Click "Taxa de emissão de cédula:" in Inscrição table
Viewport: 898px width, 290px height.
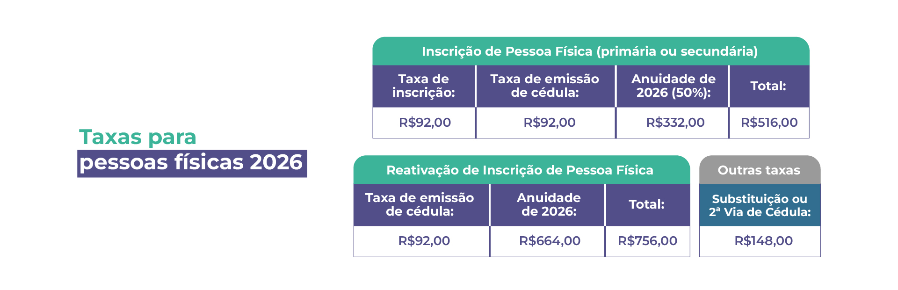(x=544, y=86)
